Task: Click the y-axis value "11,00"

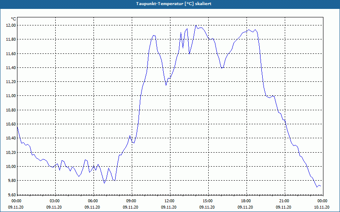Action: [11, 96]
